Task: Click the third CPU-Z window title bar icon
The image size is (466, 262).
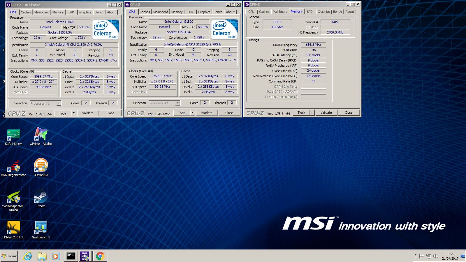Action: (247, 4)
